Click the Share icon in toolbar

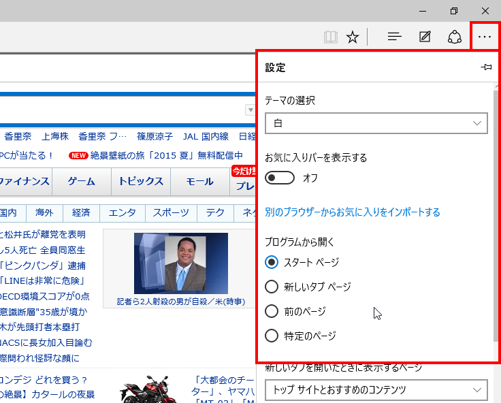(455, 37)
